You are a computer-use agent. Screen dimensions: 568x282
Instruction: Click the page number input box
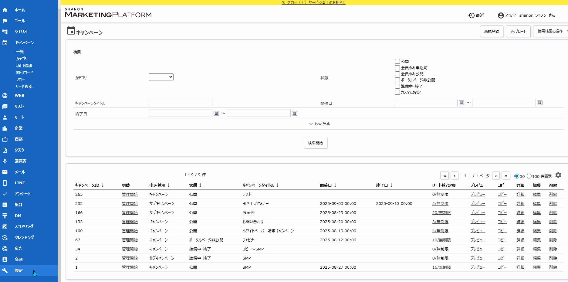[465, 176]
